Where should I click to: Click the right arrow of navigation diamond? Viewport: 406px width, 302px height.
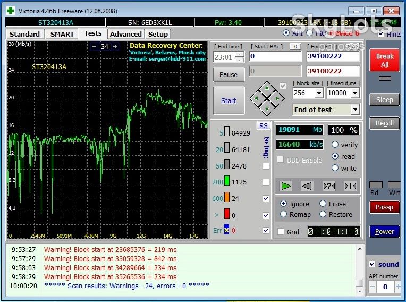point(277,98)
